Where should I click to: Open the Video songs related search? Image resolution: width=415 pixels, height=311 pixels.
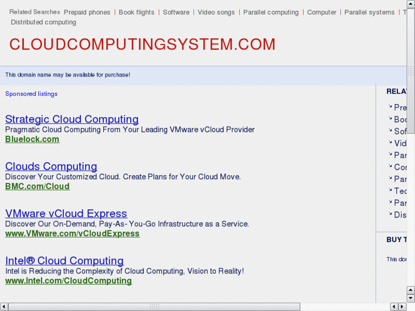tap(216, 13)
